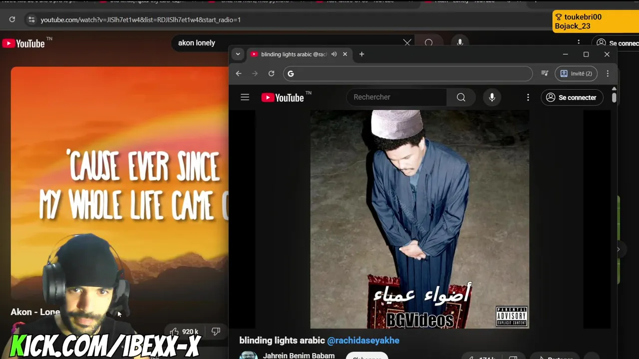View site information in background window address bar
The width and height of the screenshot is (639, 359).
tap(31, 19)
